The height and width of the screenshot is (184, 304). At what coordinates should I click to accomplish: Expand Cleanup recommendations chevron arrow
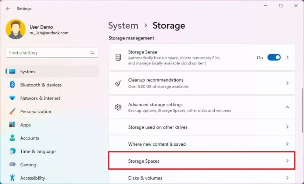coord(287,83)
